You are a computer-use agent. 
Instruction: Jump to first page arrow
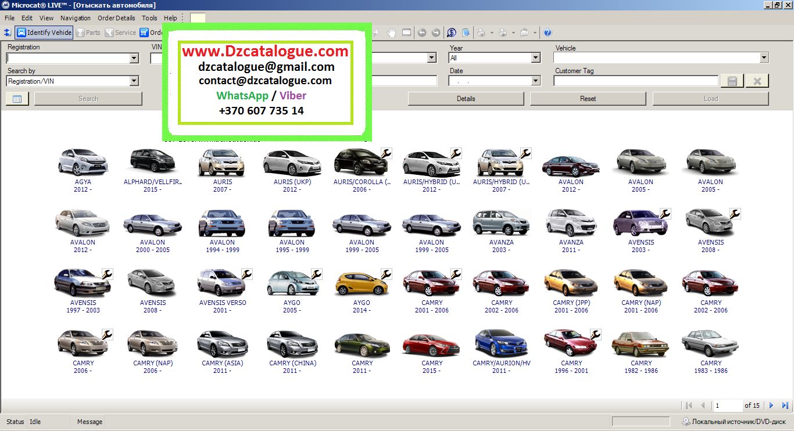click(689, 405)
